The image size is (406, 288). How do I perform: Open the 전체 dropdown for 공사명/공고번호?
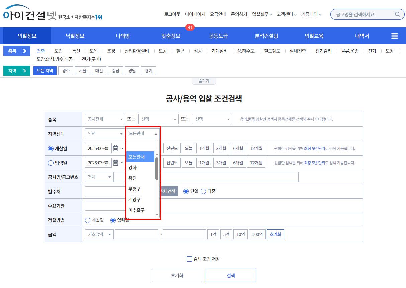99,177
